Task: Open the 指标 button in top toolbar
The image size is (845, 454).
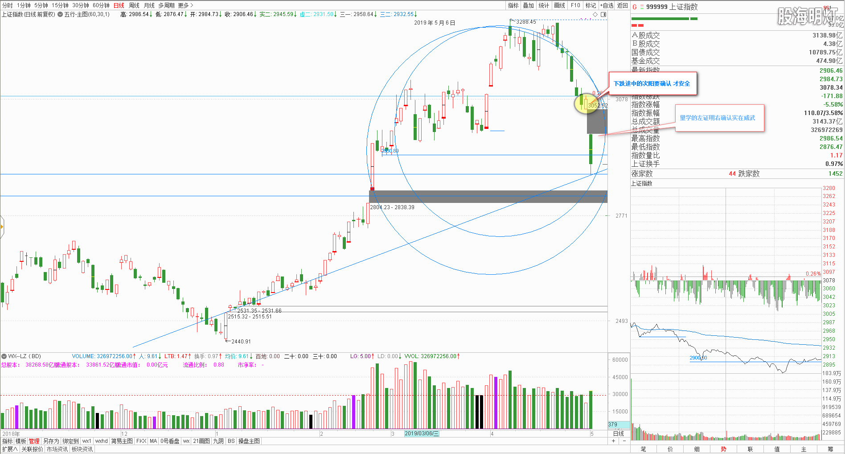Action: point(513,5)
